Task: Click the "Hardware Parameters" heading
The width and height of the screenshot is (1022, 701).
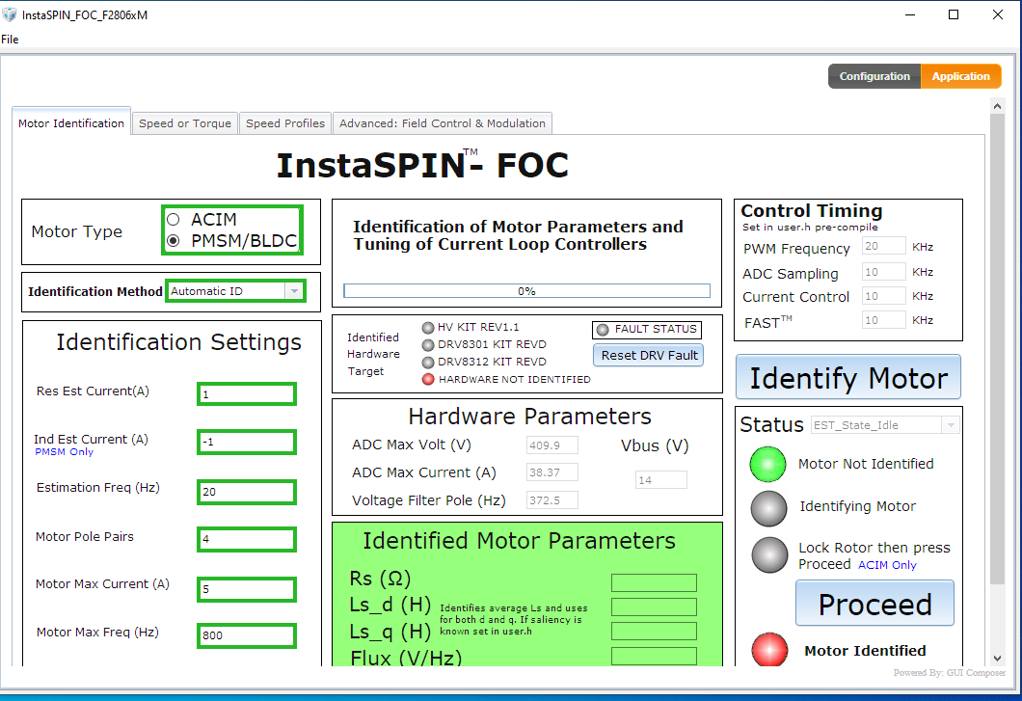Action: click(529, 416)
